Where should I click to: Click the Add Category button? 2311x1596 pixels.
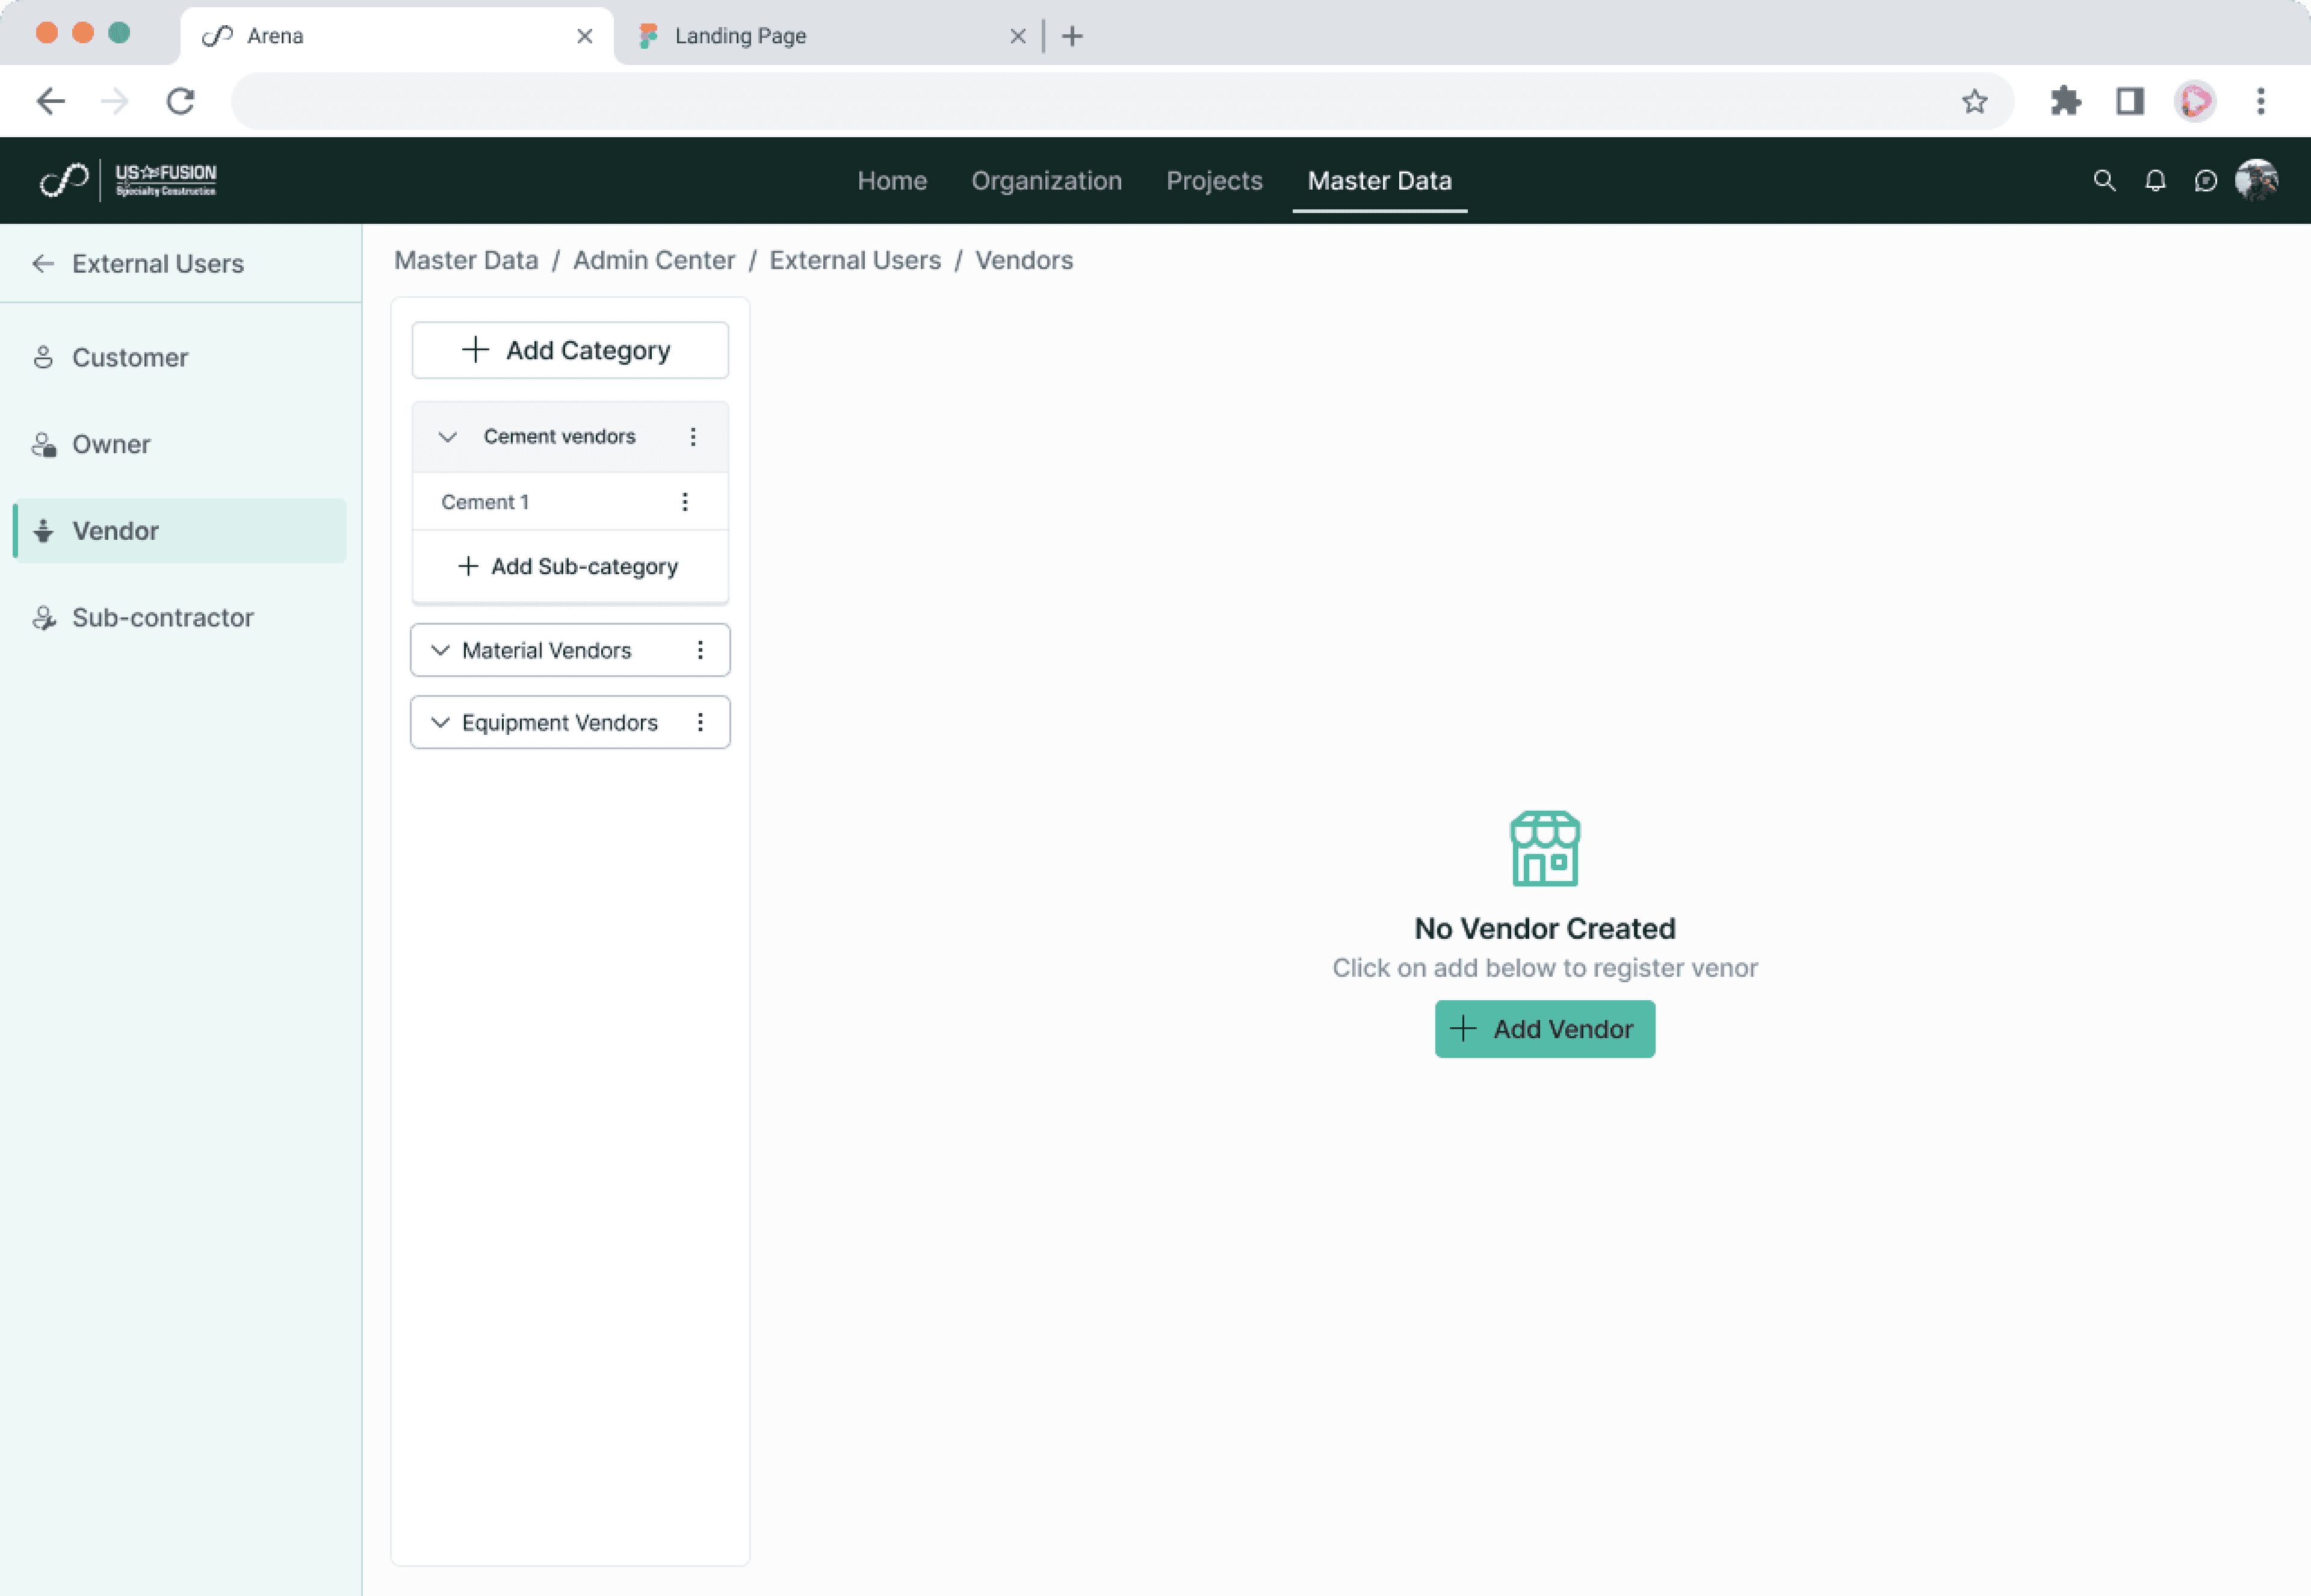coord(570,351)
